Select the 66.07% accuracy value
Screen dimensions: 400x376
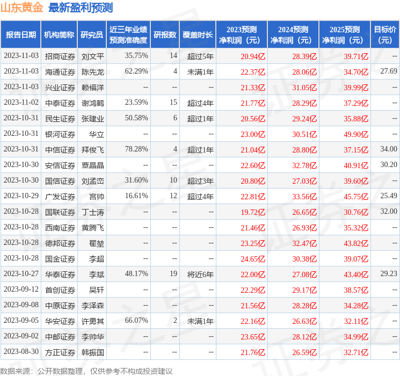(x=136, y=320)
